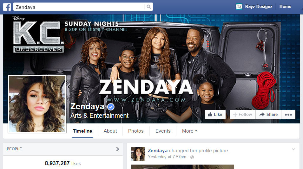Open the Events tab
303x169 pixels.
tap(163, 131)
